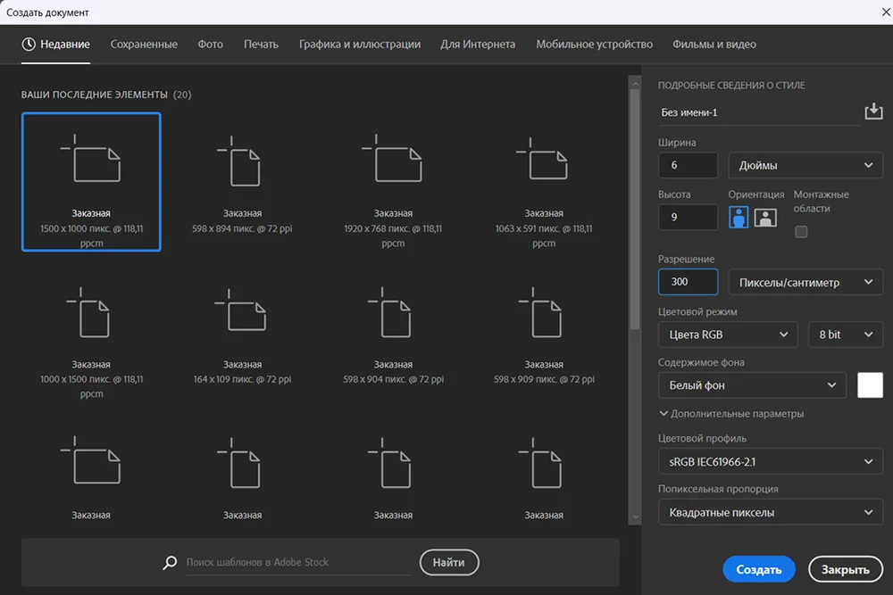The height and width of the screenshot is (595, 893).
Task: Click the clock icon on the Недавние tab
Action: (x=29, y=45)
